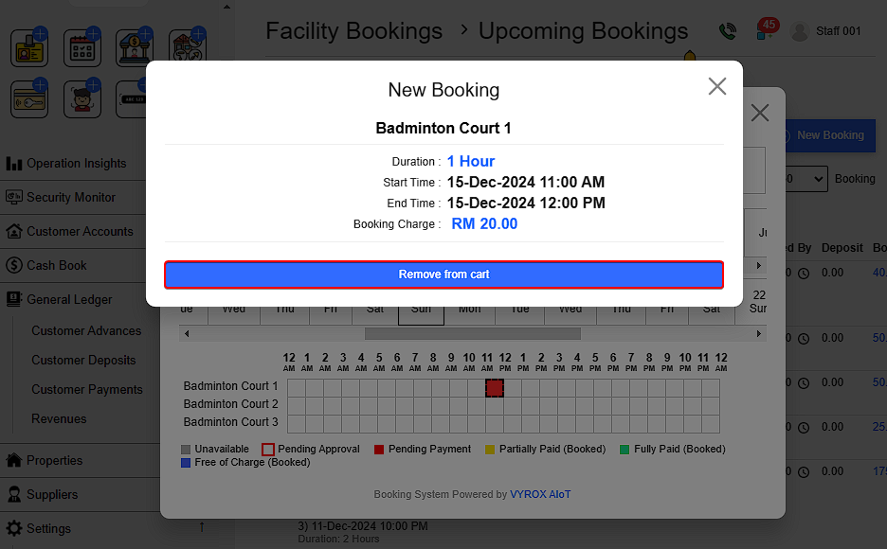887x549 pixels.
Task: Select the Badminton Court 1 11 AM slot
Action: [494, 387]
